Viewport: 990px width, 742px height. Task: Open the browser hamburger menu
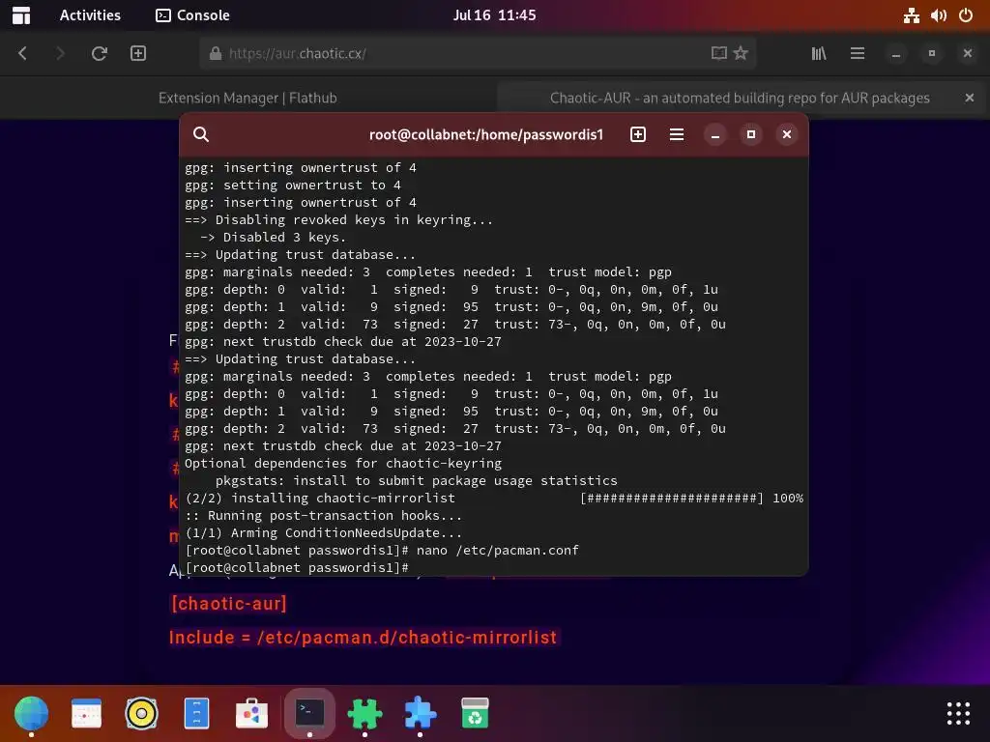tap(858, 54)
